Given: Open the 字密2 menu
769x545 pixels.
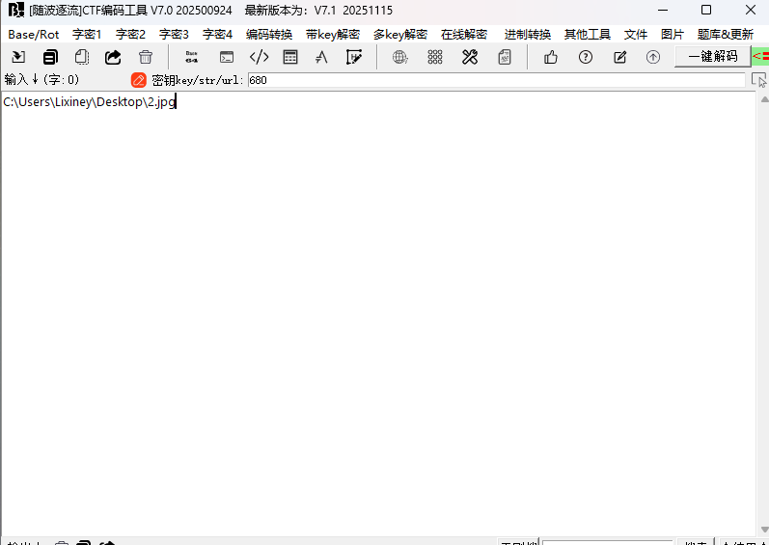Looking at the screenshot, I should pyautogui.click(x=130, y=35).
